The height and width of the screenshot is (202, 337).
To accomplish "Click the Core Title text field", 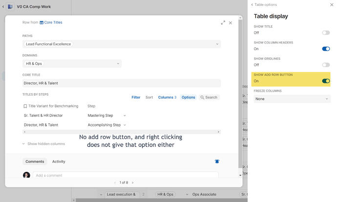I will click(122, 83).
